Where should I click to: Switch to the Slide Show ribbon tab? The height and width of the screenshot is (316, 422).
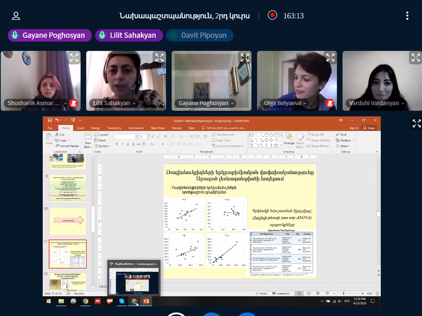(x=158, y=128)
